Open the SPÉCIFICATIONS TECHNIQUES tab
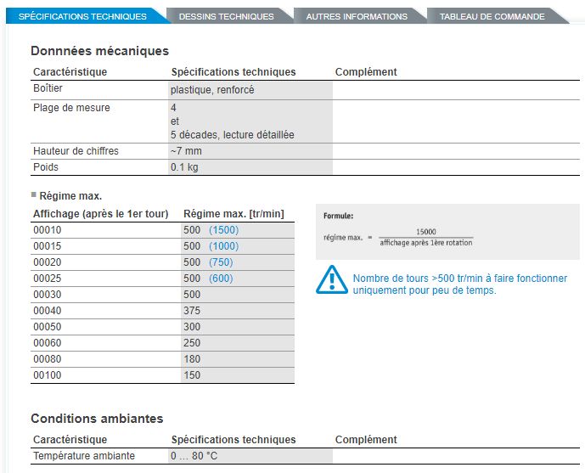 click(82, 16)
